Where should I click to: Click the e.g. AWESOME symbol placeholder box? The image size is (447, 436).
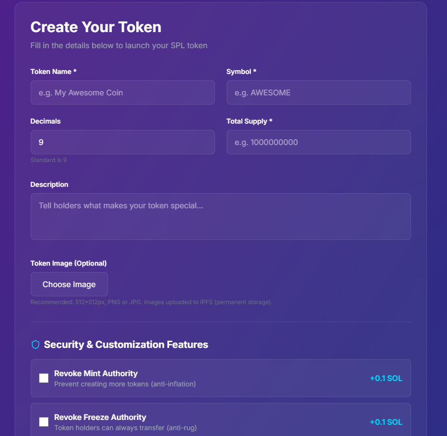click(x=319, y=92)
